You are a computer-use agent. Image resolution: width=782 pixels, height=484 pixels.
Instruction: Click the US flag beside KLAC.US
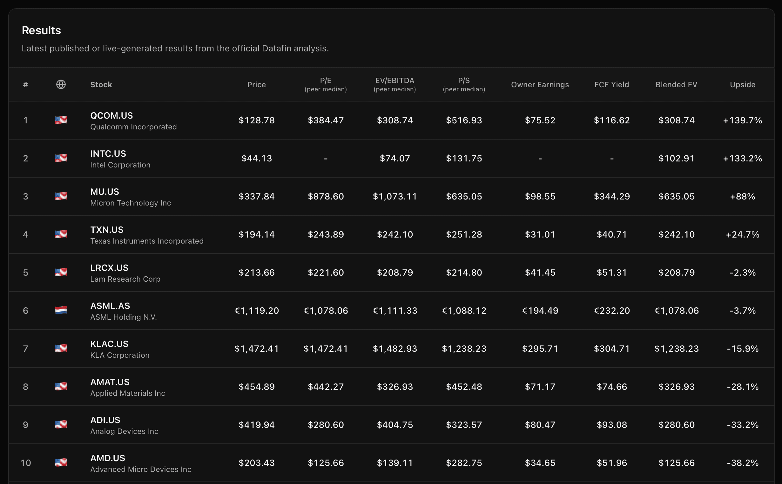coord(61,348)
